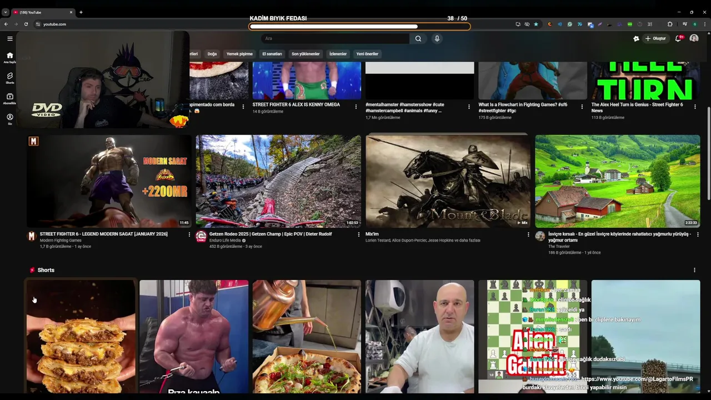
Task: Click the browser forward arrow
Action: click(x=16, y=24)
